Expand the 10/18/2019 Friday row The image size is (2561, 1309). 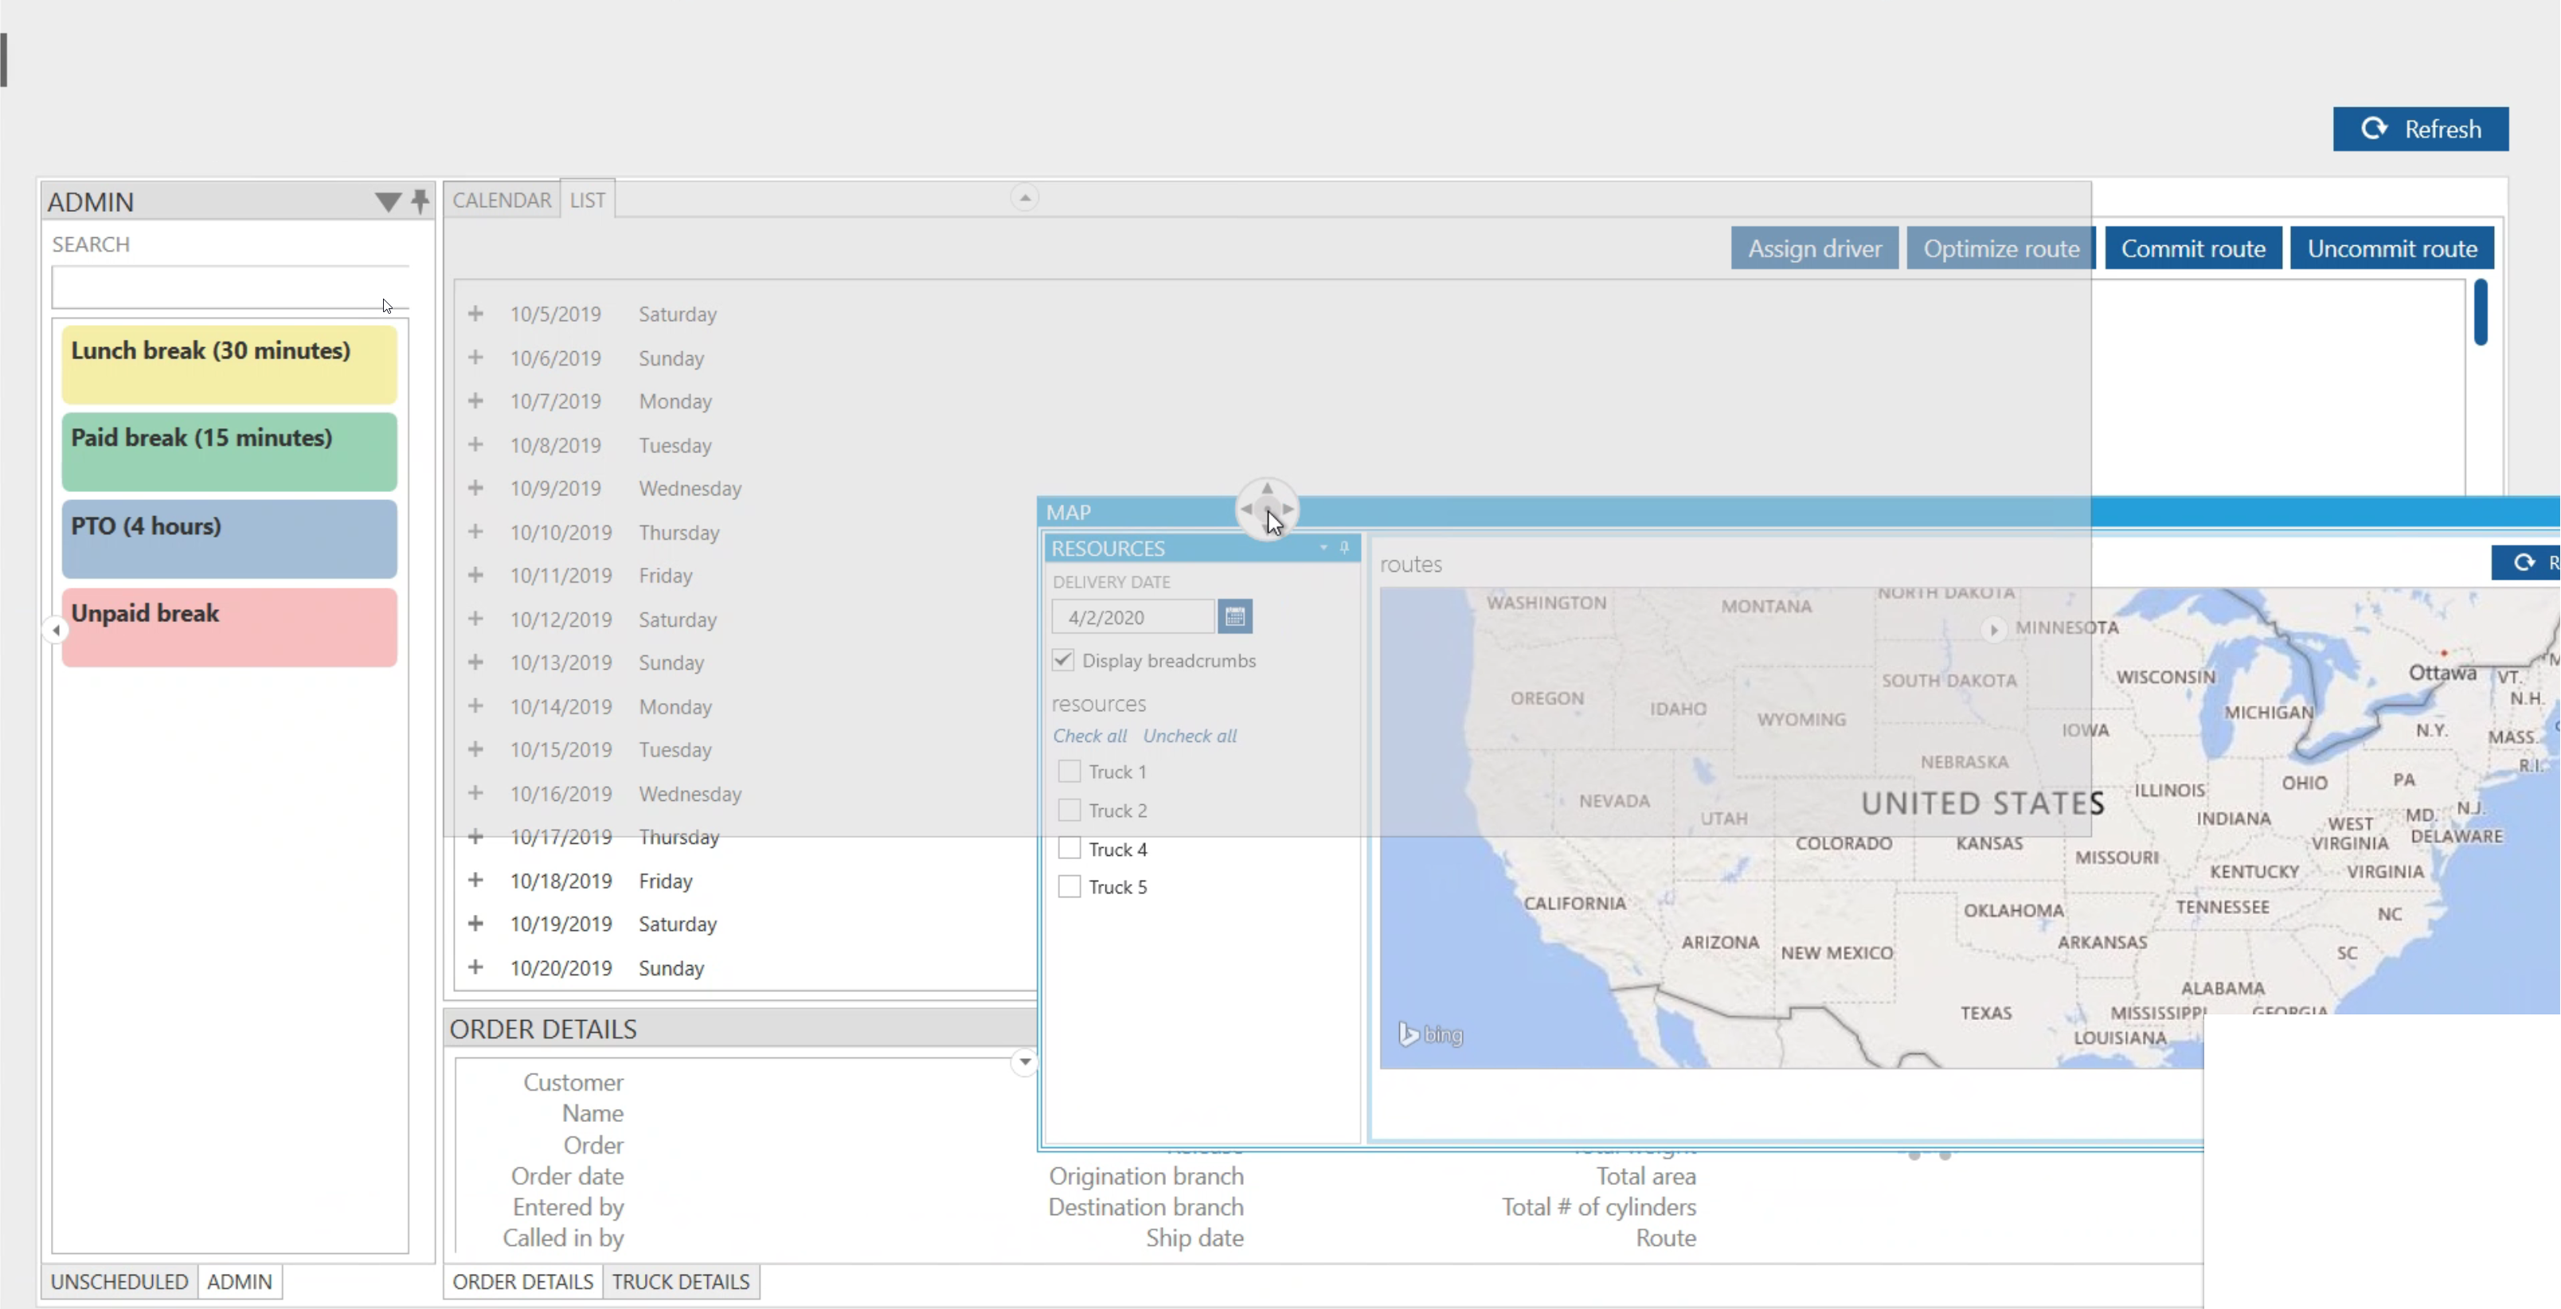pos(475,881)
